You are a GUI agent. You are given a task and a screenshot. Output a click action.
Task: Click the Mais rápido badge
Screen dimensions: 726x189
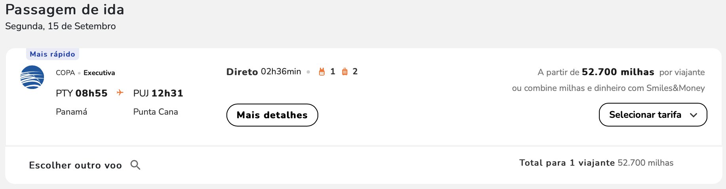click(53, 54)
